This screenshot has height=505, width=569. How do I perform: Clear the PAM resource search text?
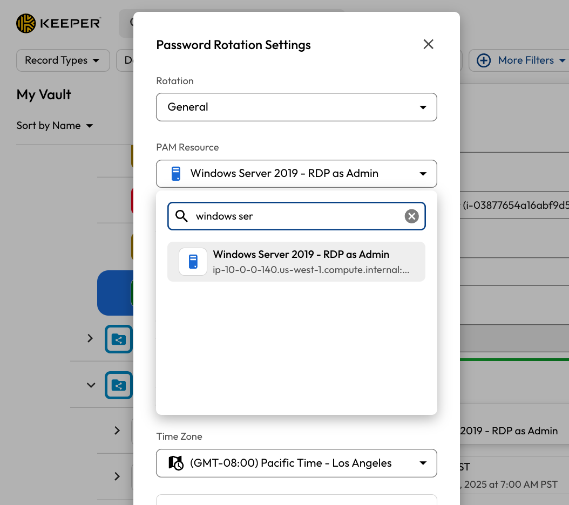411,216
